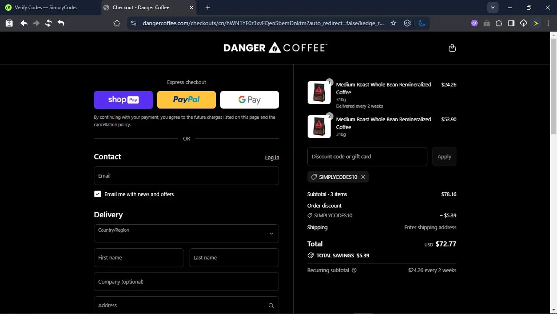
Task: Click the Last name field
Action: (x=234, y=258)
